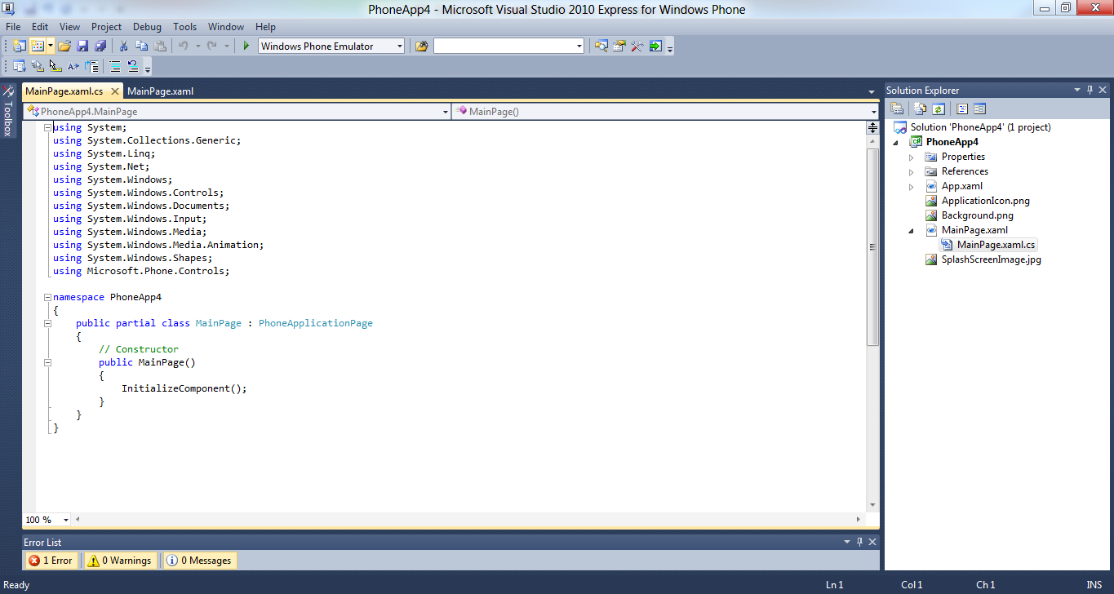This screenshot has width=1114, height=594.
Task: Click the Copy icon in the toolbar
Action: (142, 47)
